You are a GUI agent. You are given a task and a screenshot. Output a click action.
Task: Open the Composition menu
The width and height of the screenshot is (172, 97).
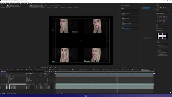[x=7, y=2]
